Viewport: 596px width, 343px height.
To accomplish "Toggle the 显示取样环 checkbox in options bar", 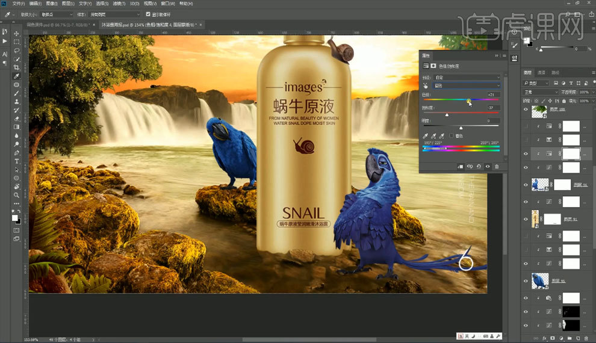I will tap(148, 14).
